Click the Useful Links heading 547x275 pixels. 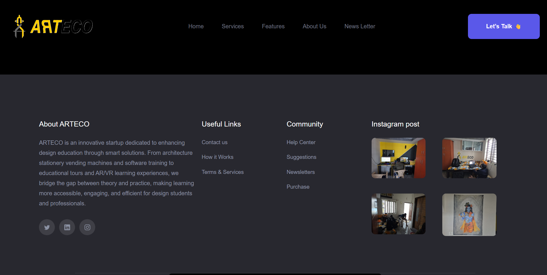pos(221,124)
